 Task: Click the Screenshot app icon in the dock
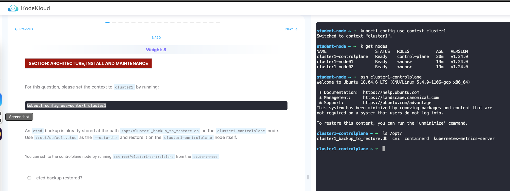[1, 117]
